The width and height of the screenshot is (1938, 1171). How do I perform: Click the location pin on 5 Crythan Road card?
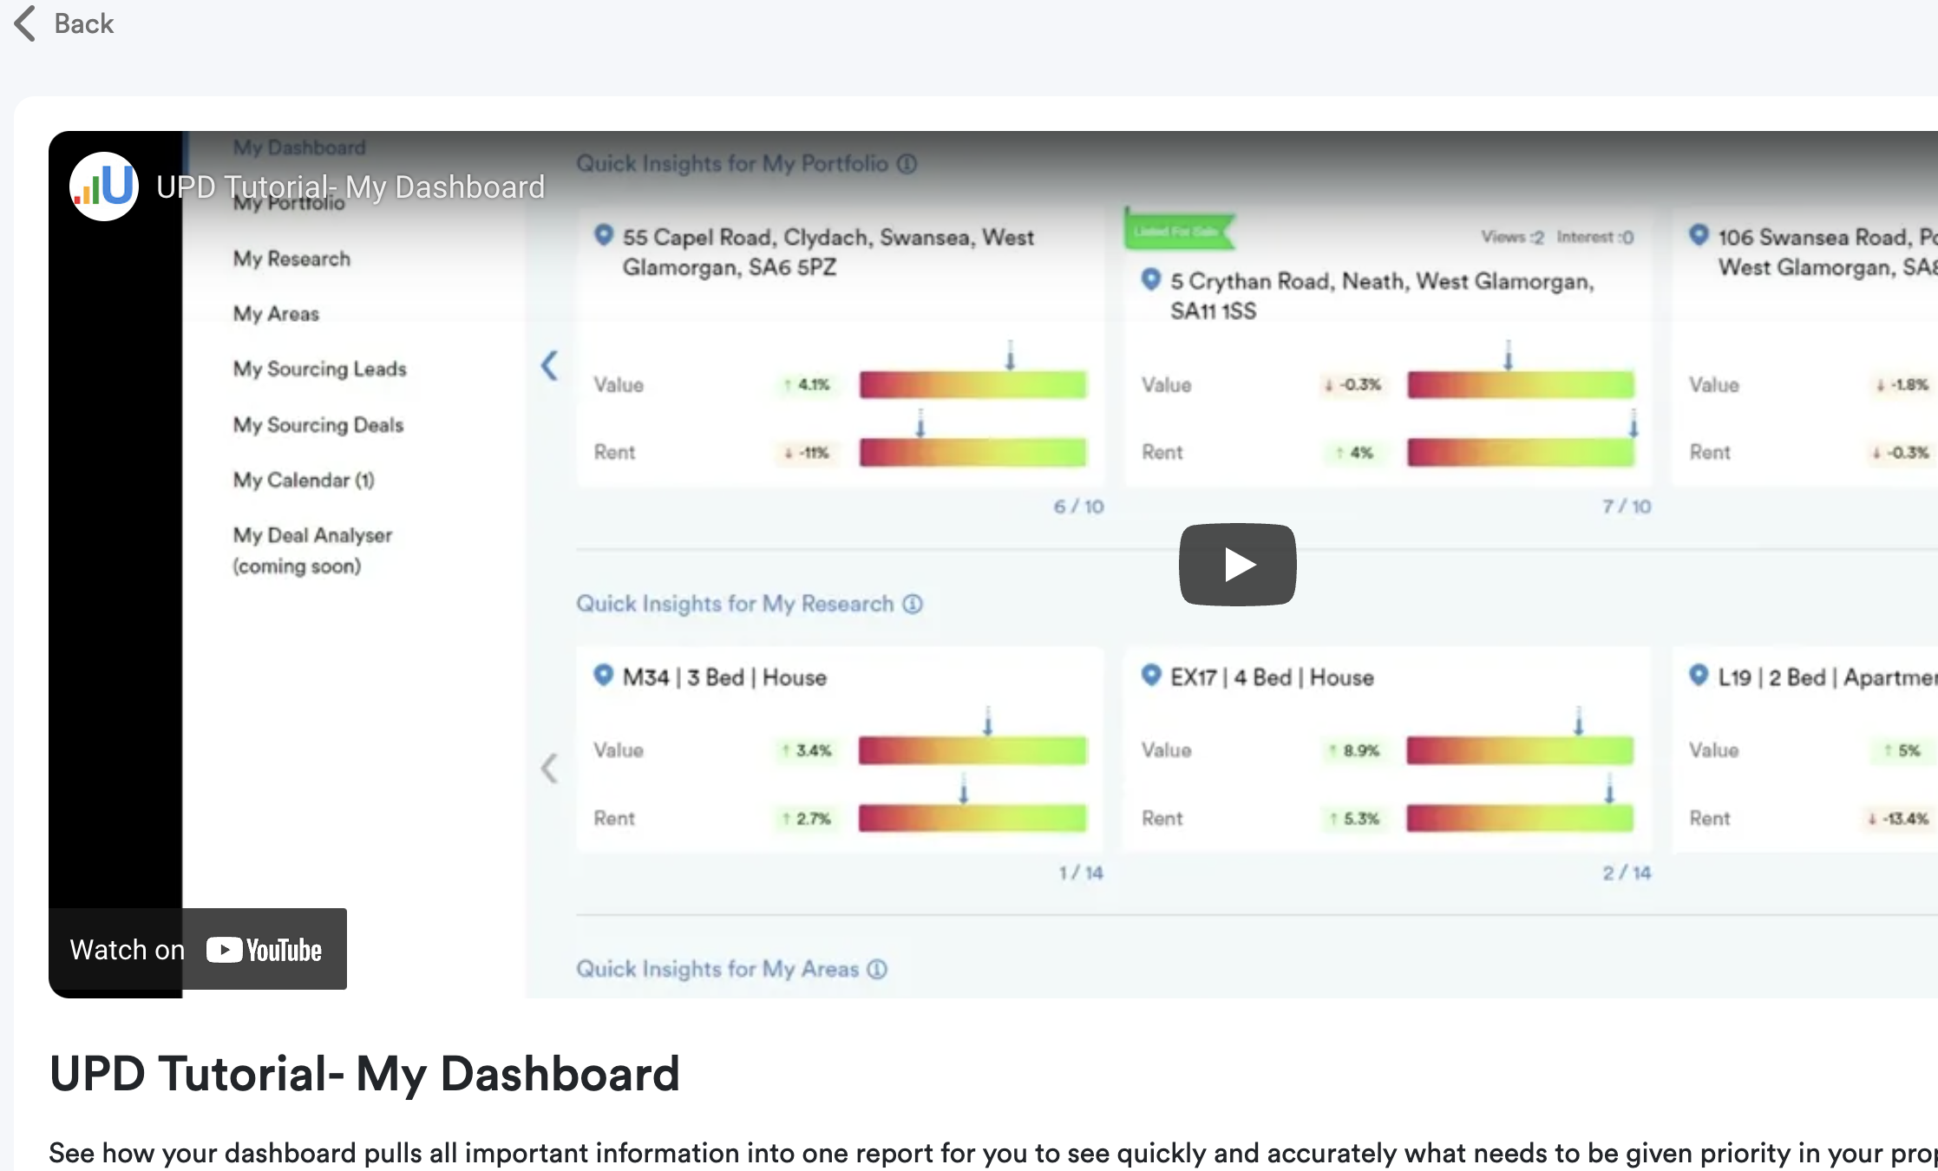click(x=1150, y=279)
